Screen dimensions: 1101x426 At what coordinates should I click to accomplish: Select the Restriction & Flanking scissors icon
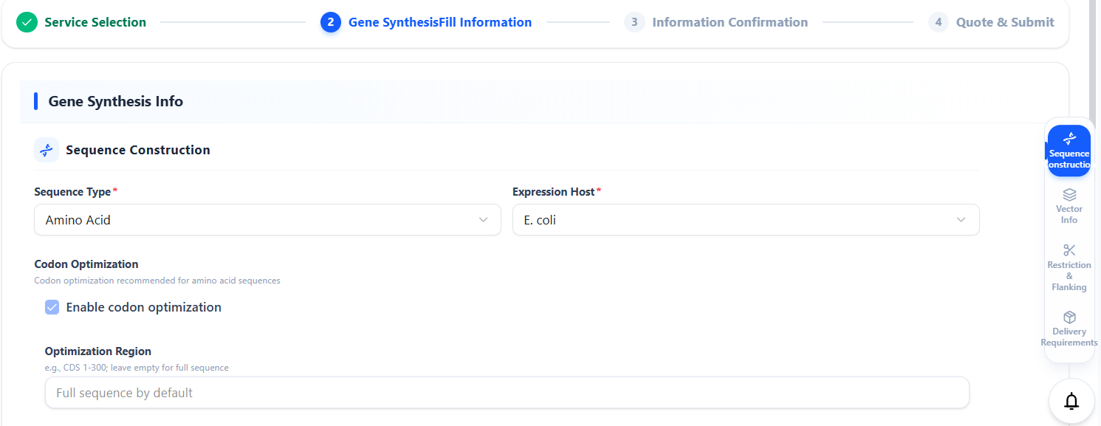pos(1069,250)
